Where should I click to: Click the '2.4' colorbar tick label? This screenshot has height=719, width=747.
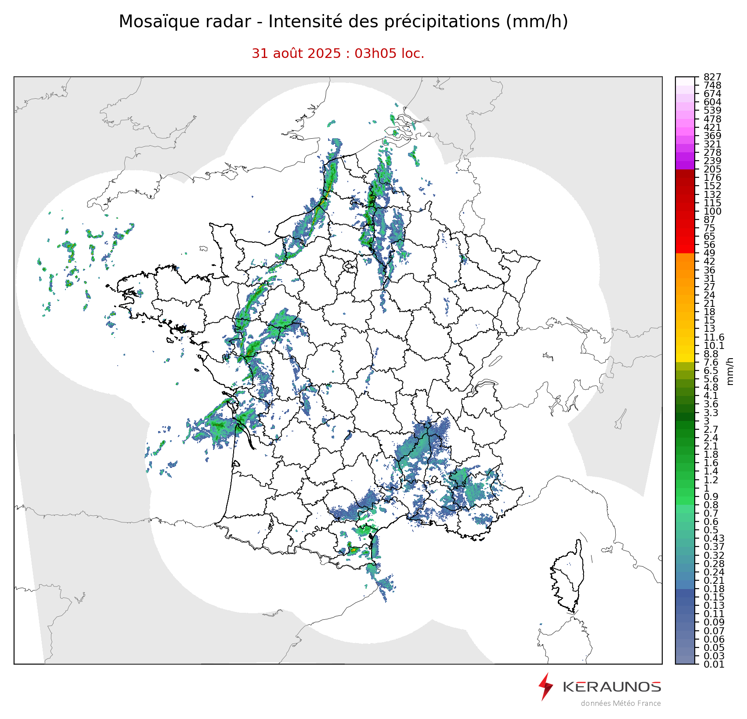click(x=711, y=438)
